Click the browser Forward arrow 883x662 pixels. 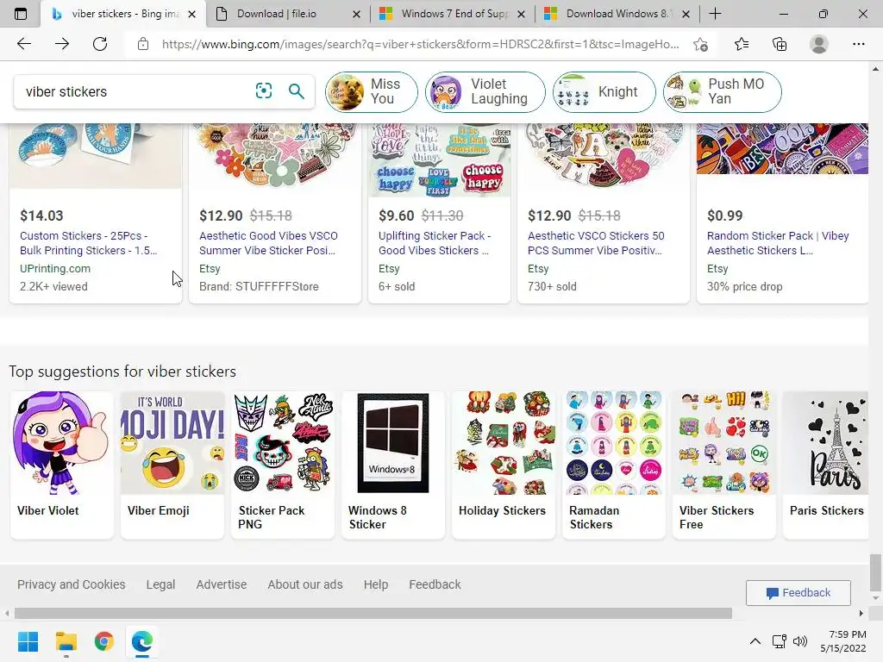tap(62, 44)
